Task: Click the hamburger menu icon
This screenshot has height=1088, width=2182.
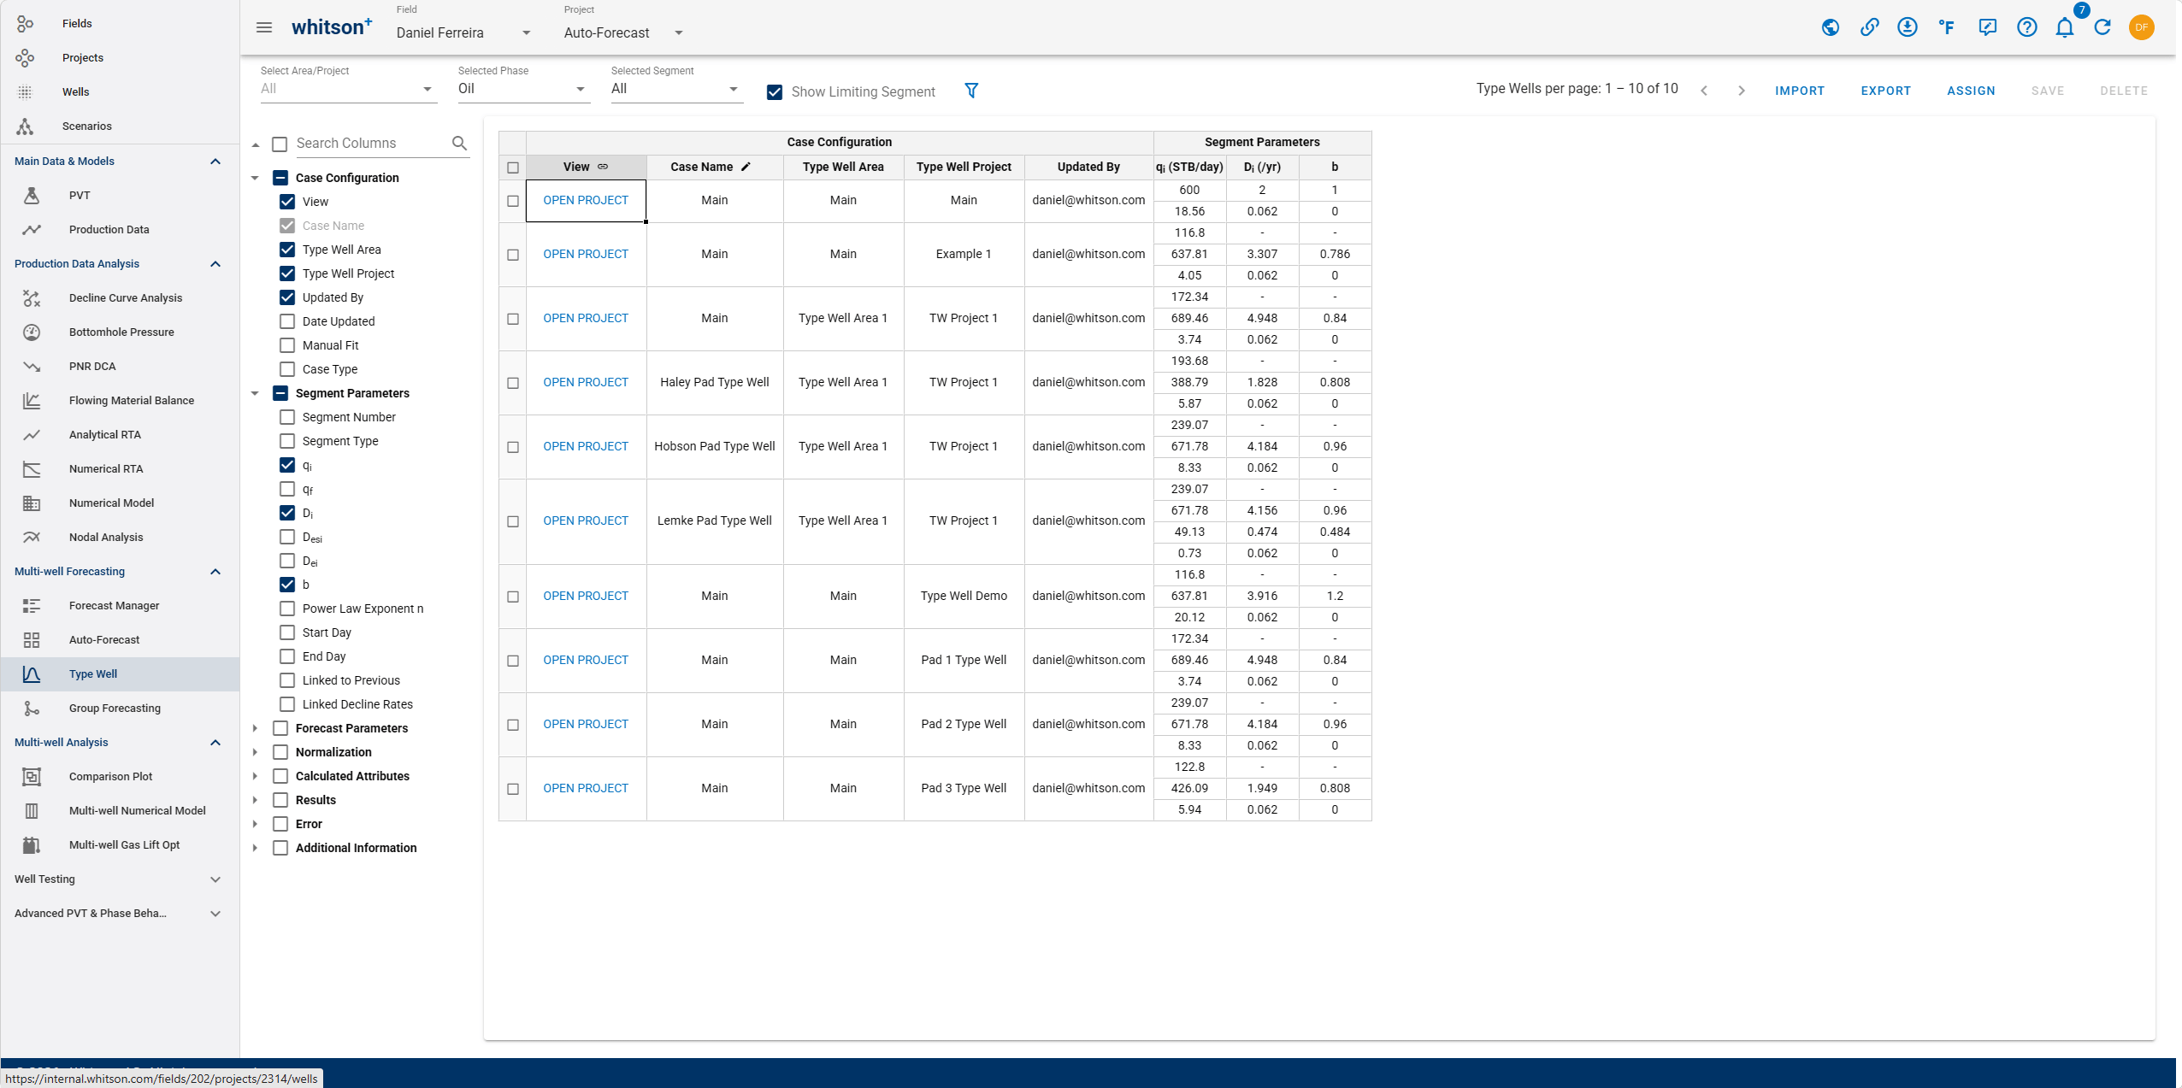Action: coord(264,27)
